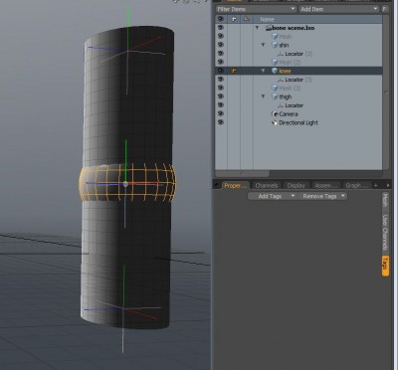Click the knee locator center point in viewport
Viewport: 398px width, 370px height.
coord(125,184)
